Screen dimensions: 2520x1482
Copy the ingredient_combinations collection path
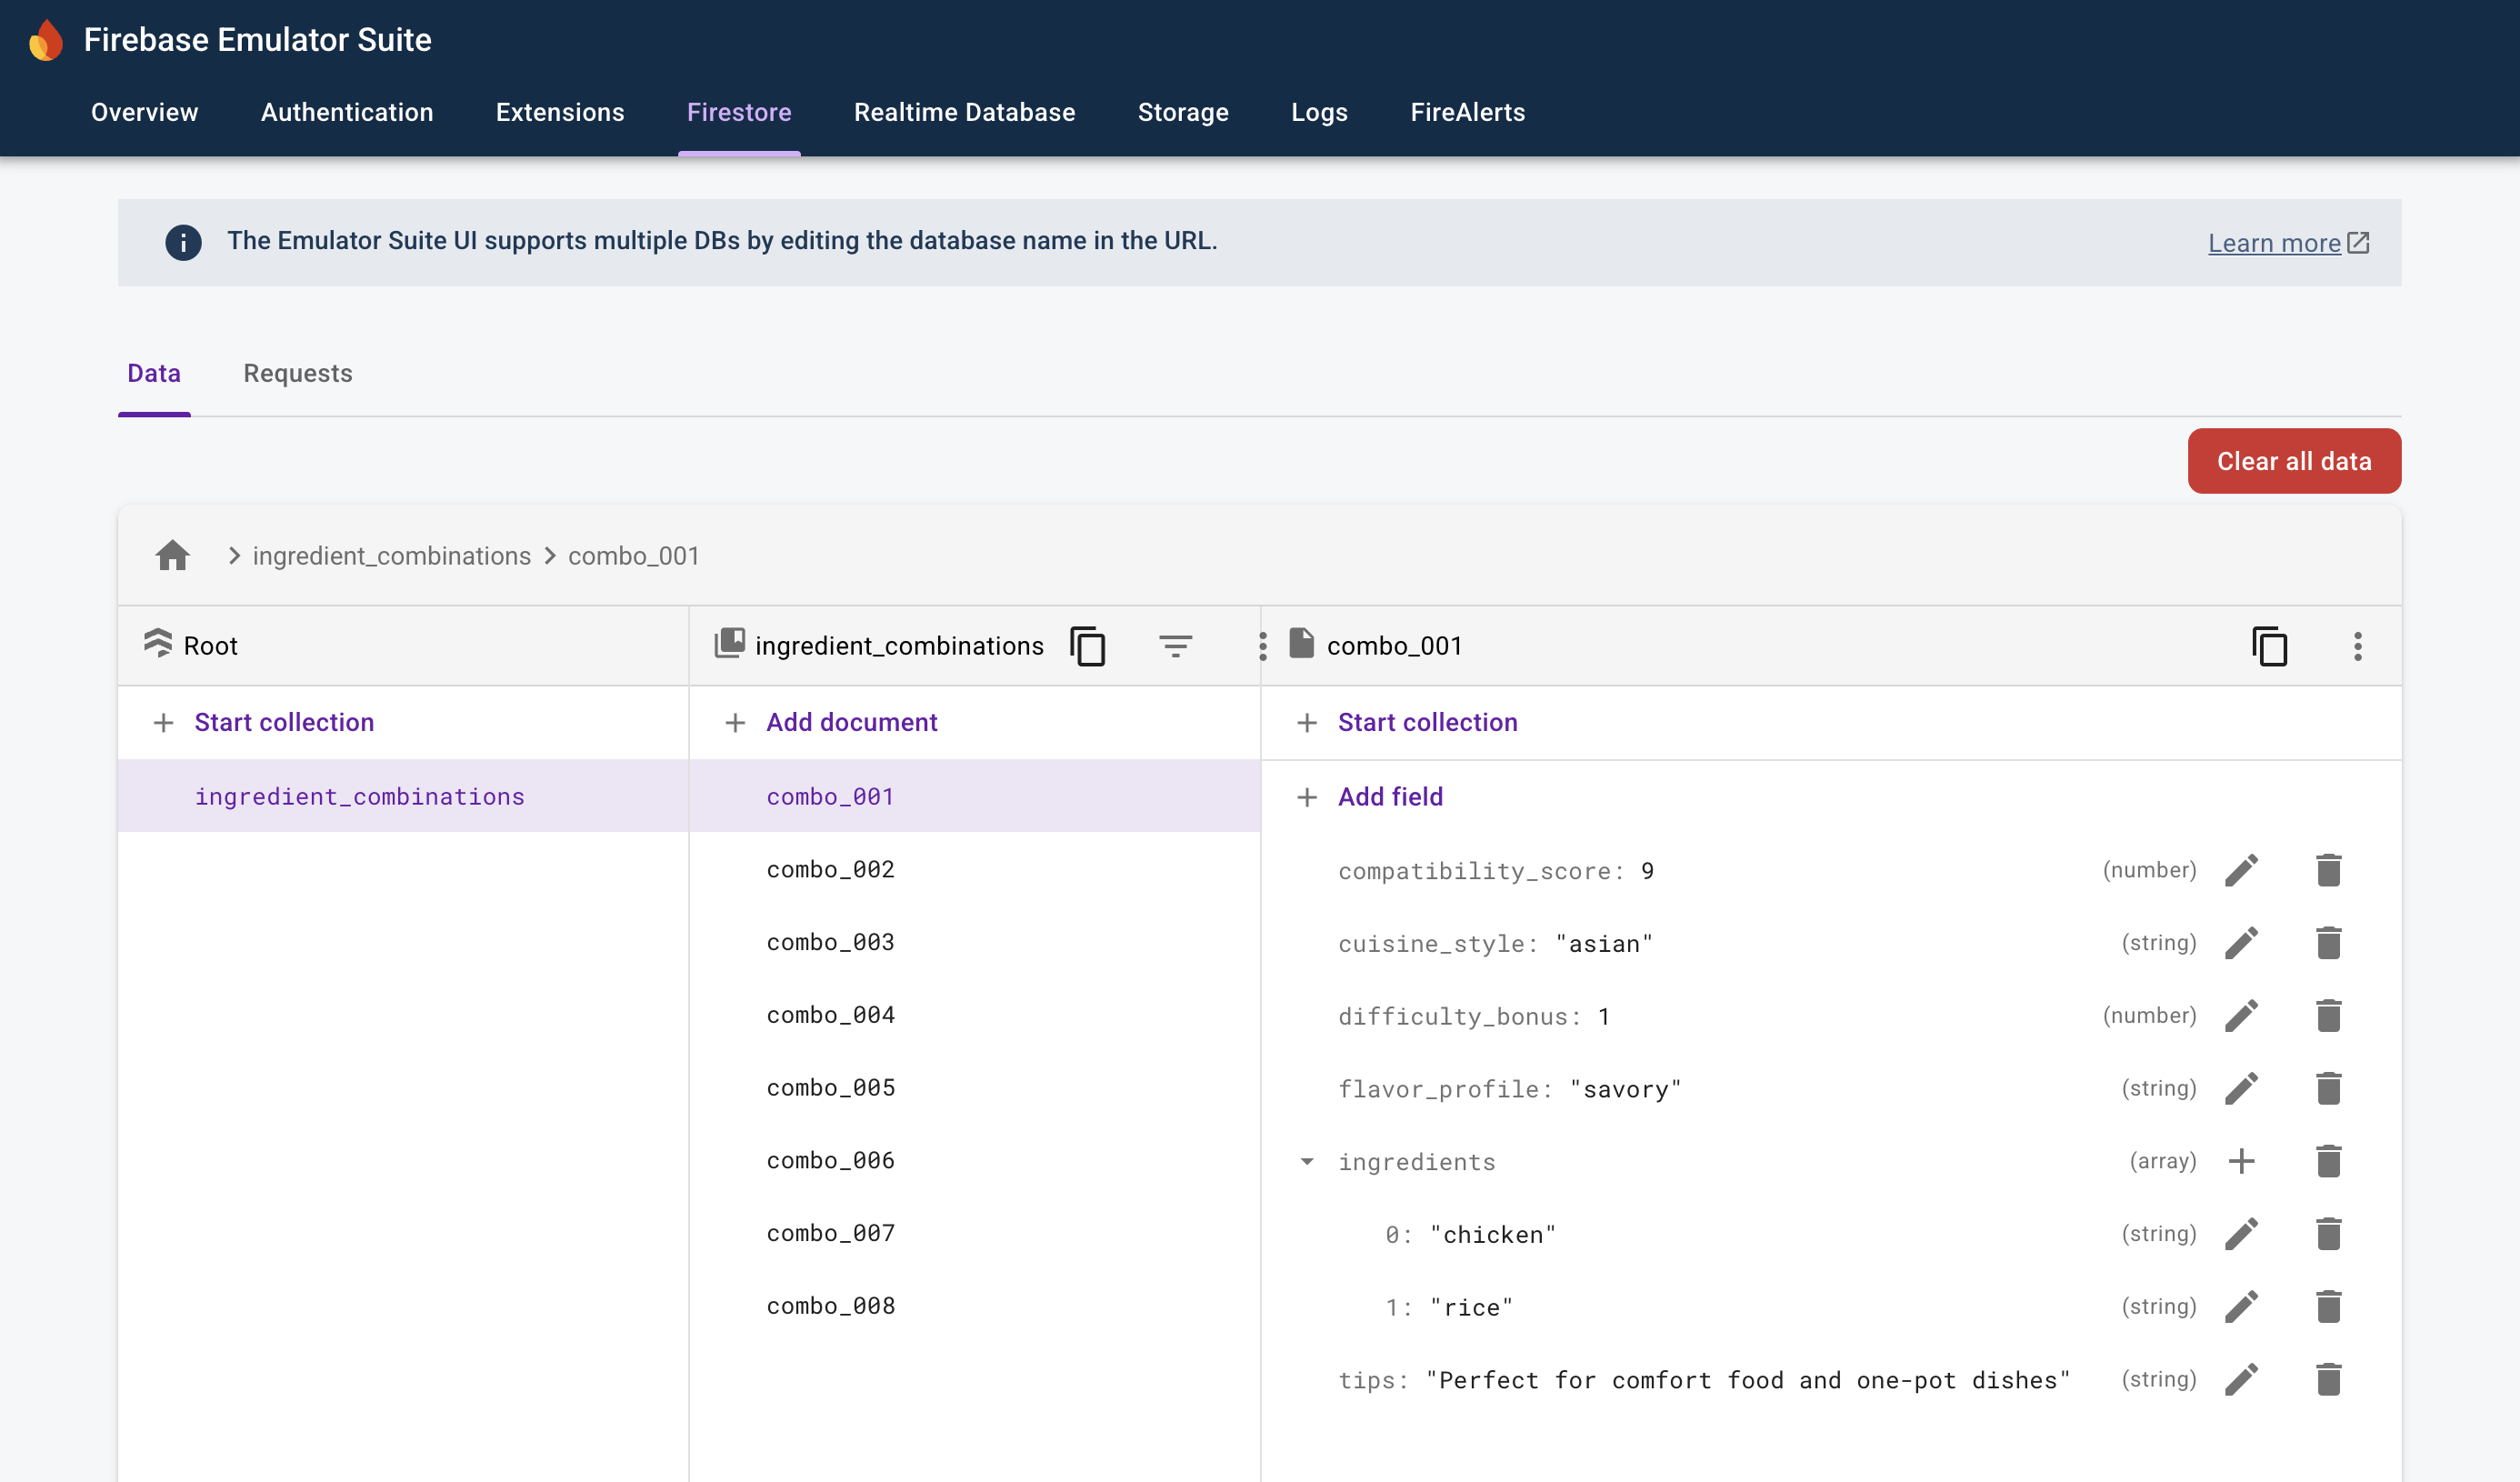tap(1087, 646)
